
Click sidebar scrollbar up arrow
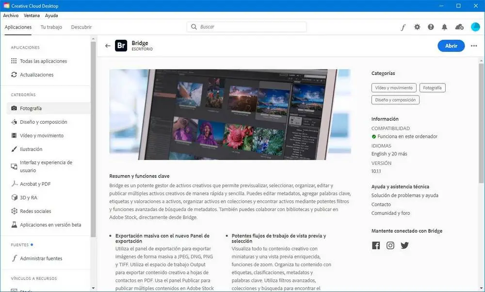tap(93, 39)
